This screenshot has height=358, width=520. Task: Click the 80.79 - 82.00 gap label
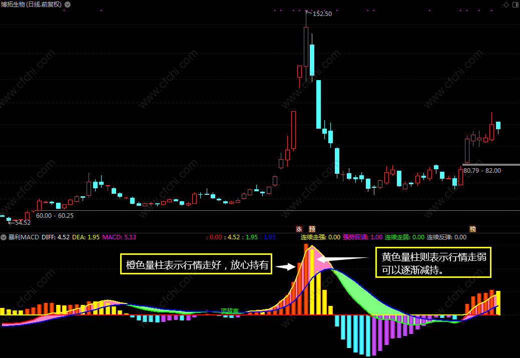tap(482, 171)
